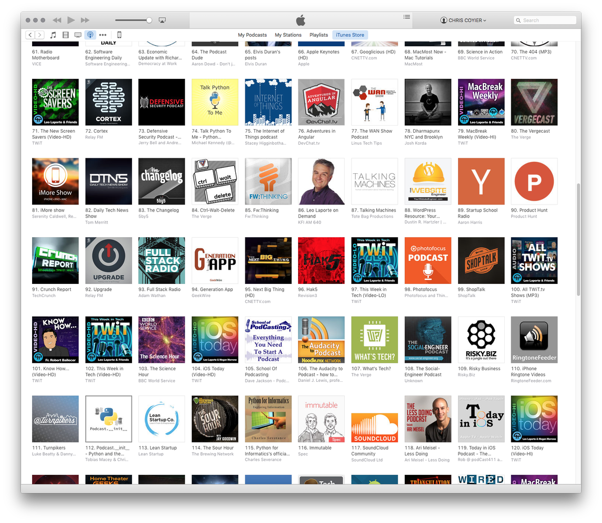The width and height of the screenshot is (602, 523).
Task: Show more media types ellipsis
Action: click(103, 35)
